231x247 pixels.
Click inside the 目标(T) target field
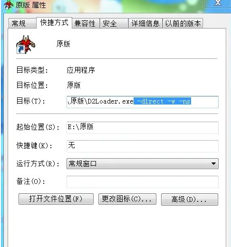[143, 102]
